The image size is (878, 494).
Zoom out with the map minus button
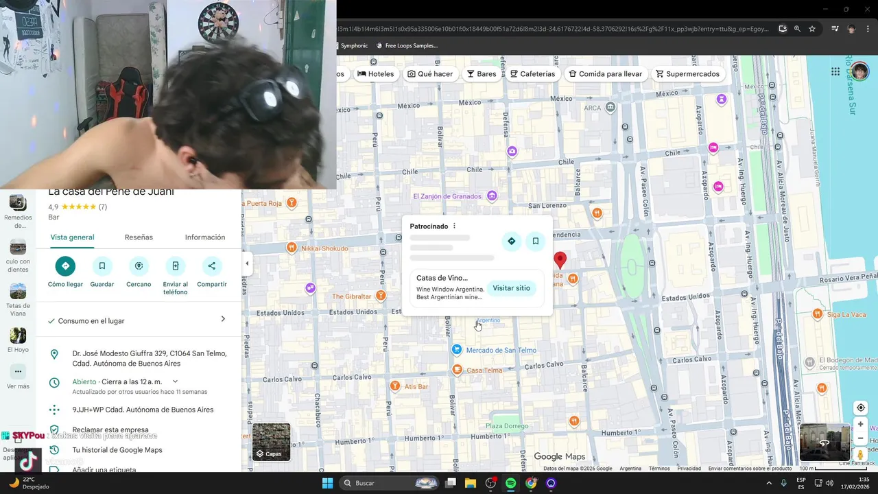[860, 438]
